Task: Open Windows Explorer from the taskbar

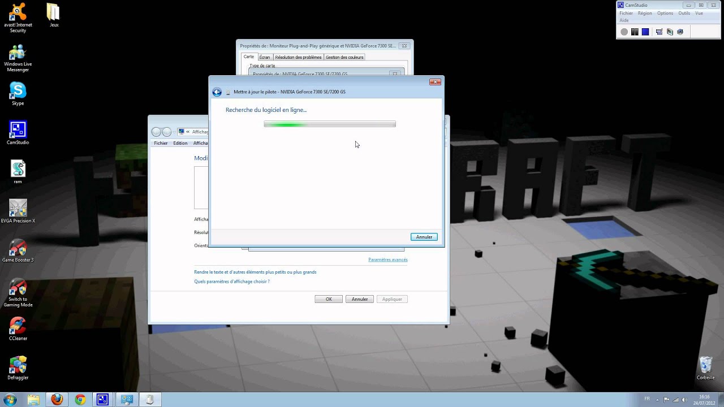Action: 33,400
